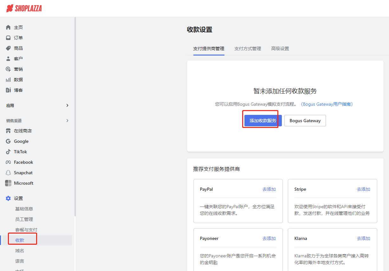Click the settings gear icon beside 设置
This screenshot has width=389, height=271.
8,198
